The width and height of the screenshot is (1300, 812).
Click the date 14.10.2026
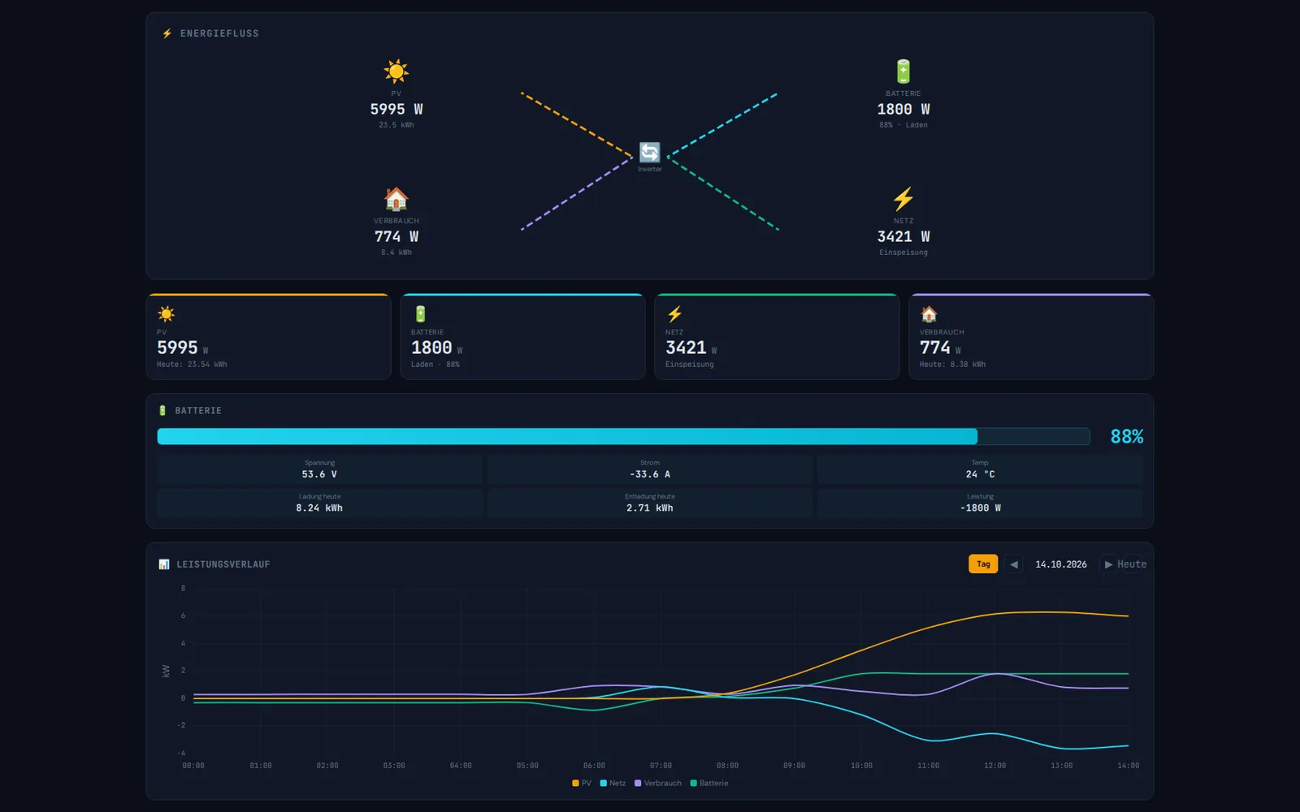coord(1061,564)
